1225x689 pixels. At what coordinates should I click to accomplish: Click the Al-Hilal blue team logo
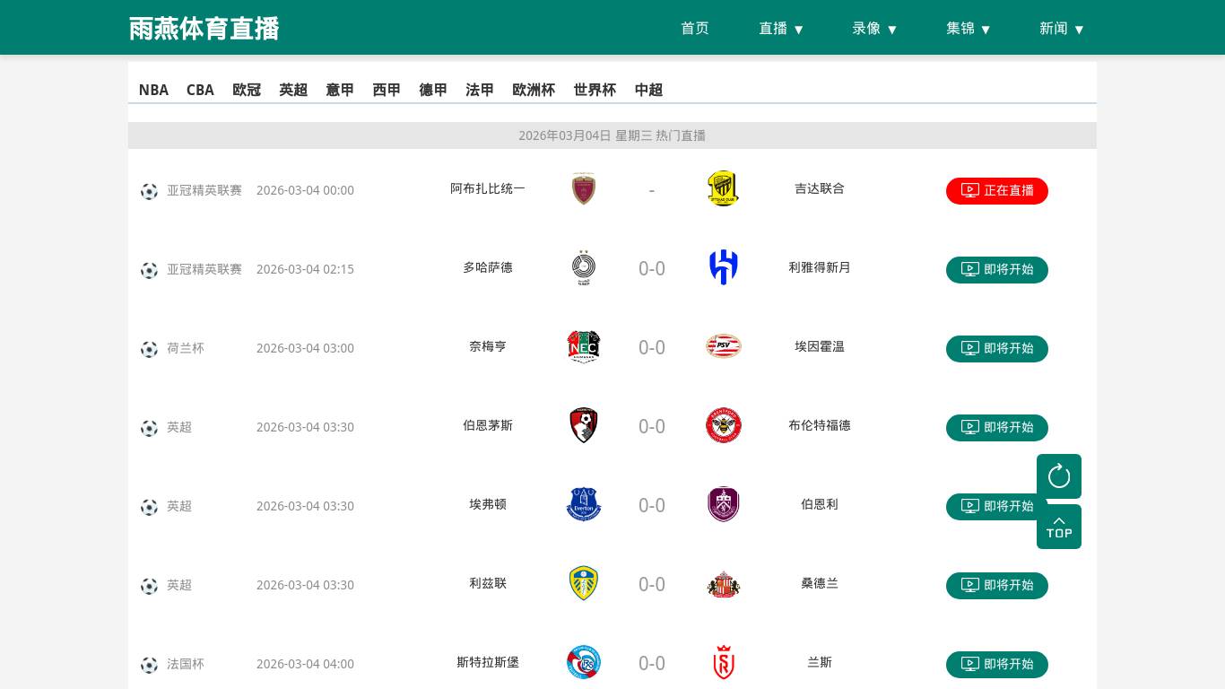coord(723,267)
